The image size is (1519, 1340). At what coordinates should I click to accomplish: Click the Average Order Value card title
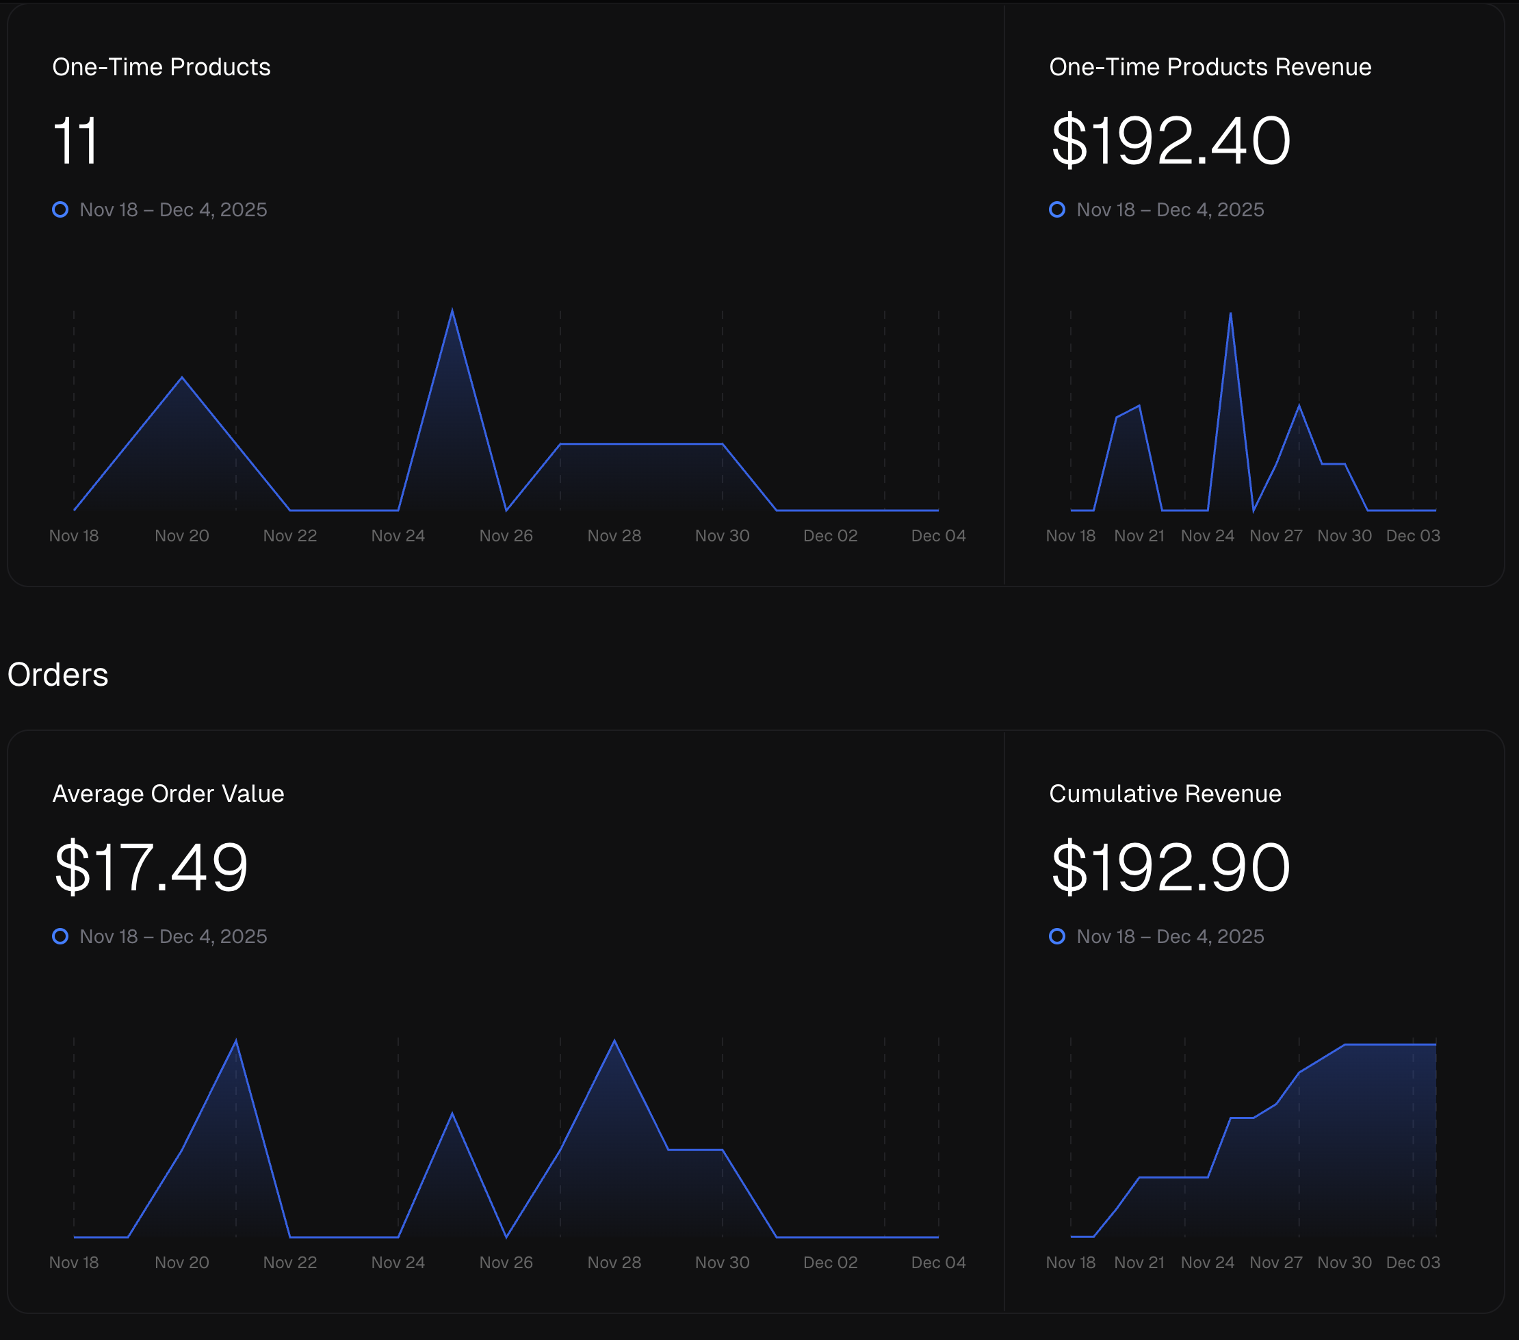[168, 794]
